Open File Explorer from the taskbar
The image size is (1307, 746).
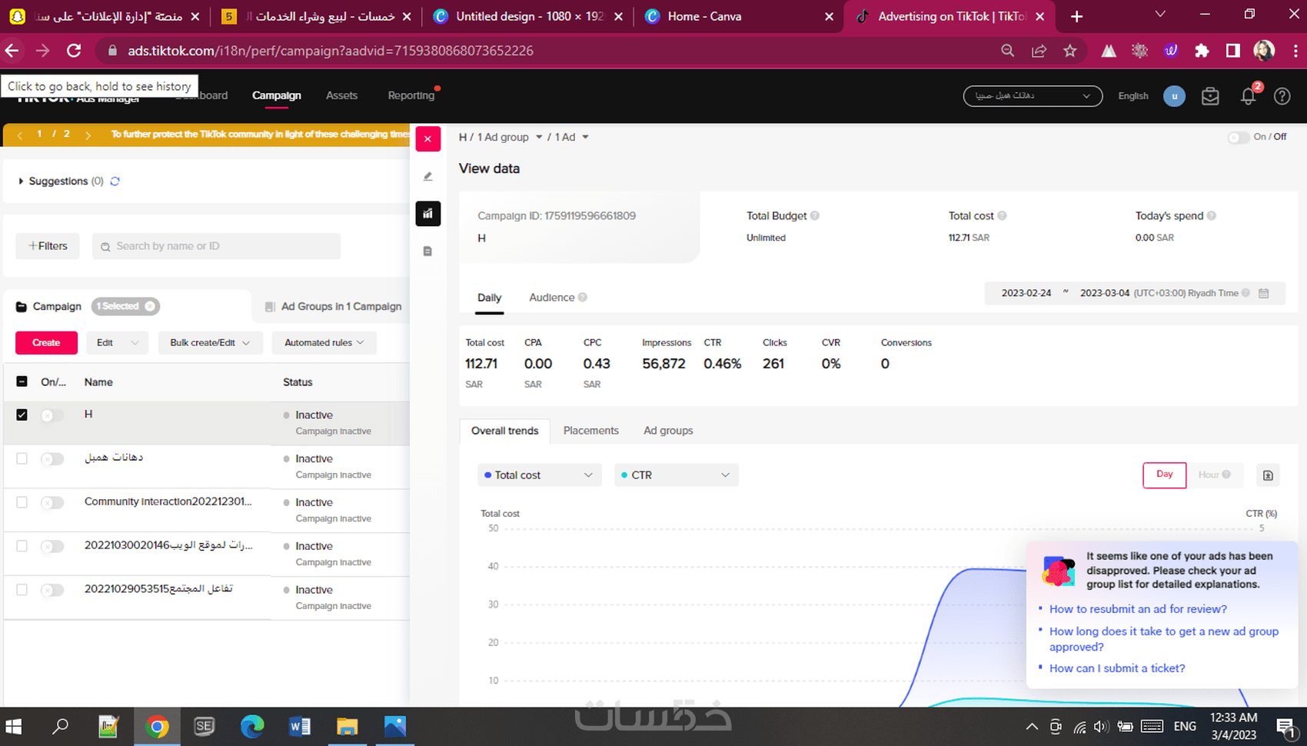pyautogui.click(x=348, y=727)
